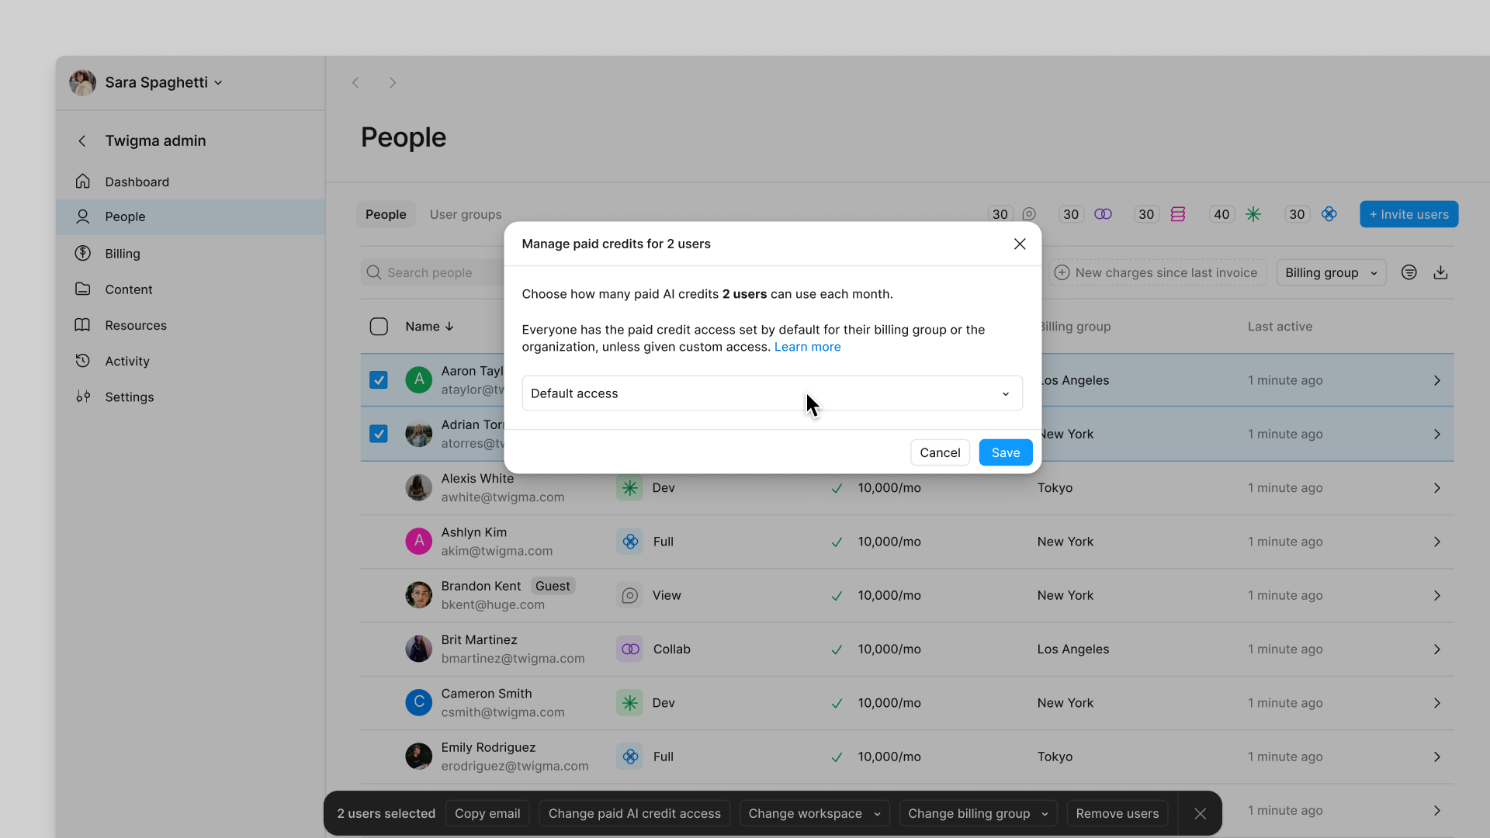The image size is (1490, 838).
Task: Open the Default access dropdown
Action: click(772, 393)
